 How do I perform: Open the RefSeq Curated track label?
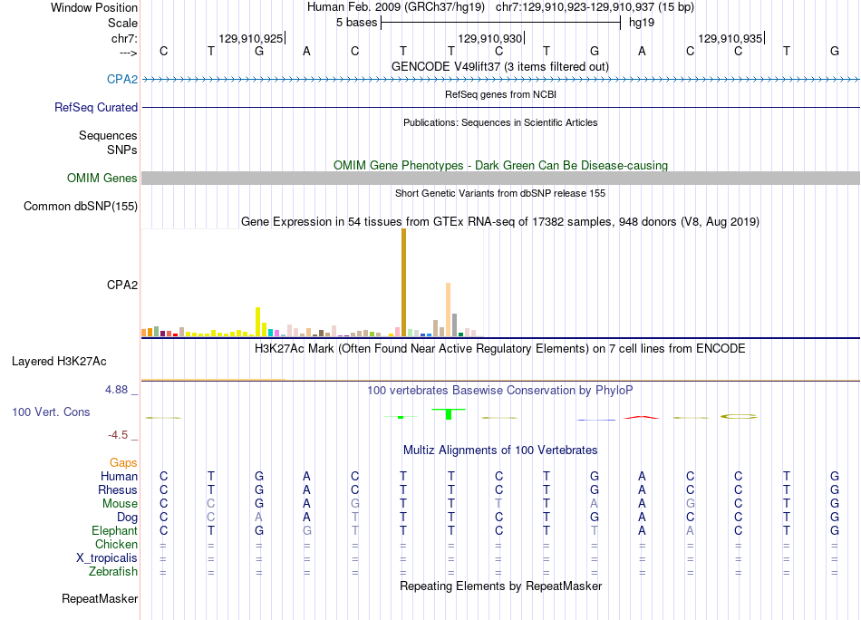coord(95,107)
